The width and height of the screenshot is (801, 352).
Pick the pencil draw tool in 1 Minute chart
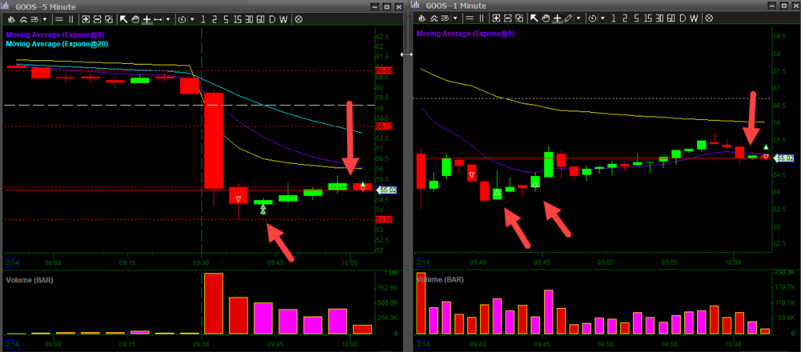pyautogui.click(x=569, y=18)
